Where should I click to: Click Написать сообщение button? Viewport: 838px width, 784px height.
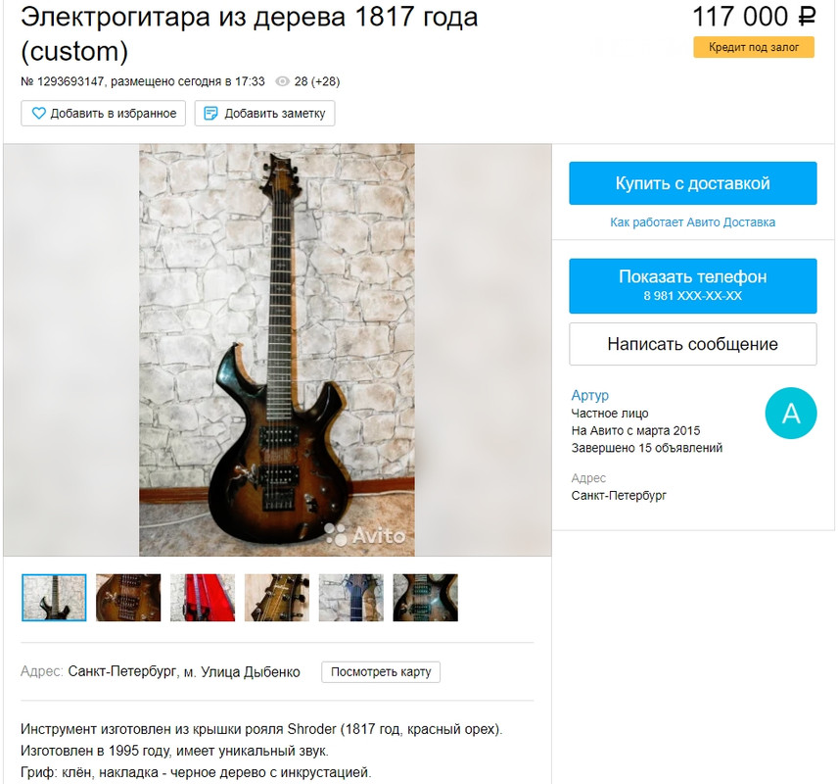click(693, 344)
